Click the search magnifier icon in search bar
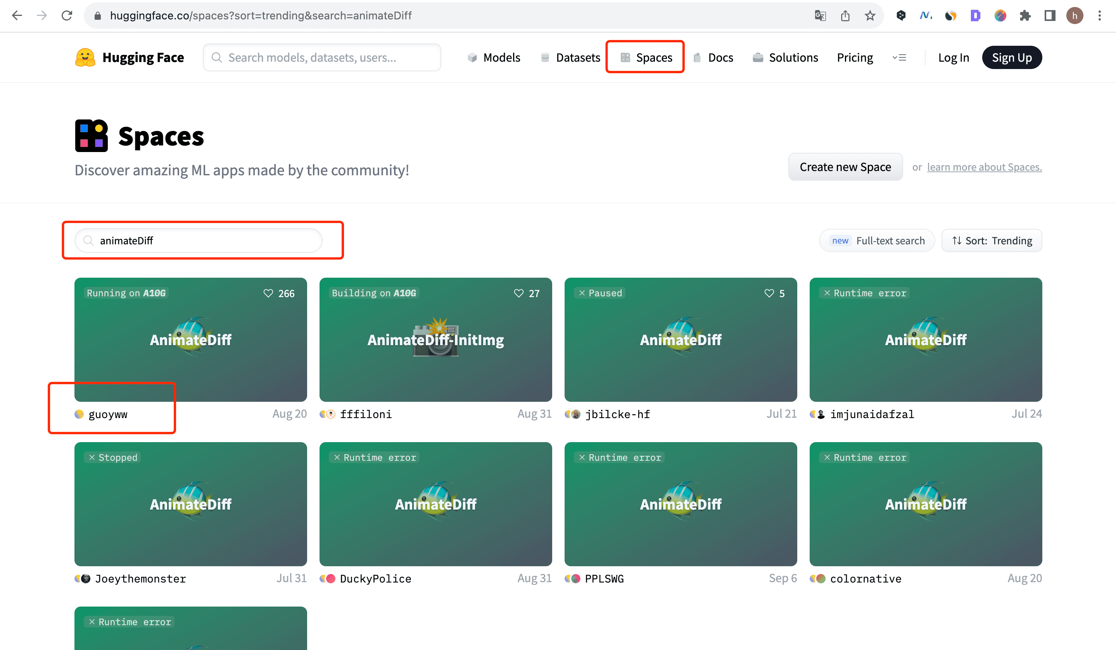 88,241
